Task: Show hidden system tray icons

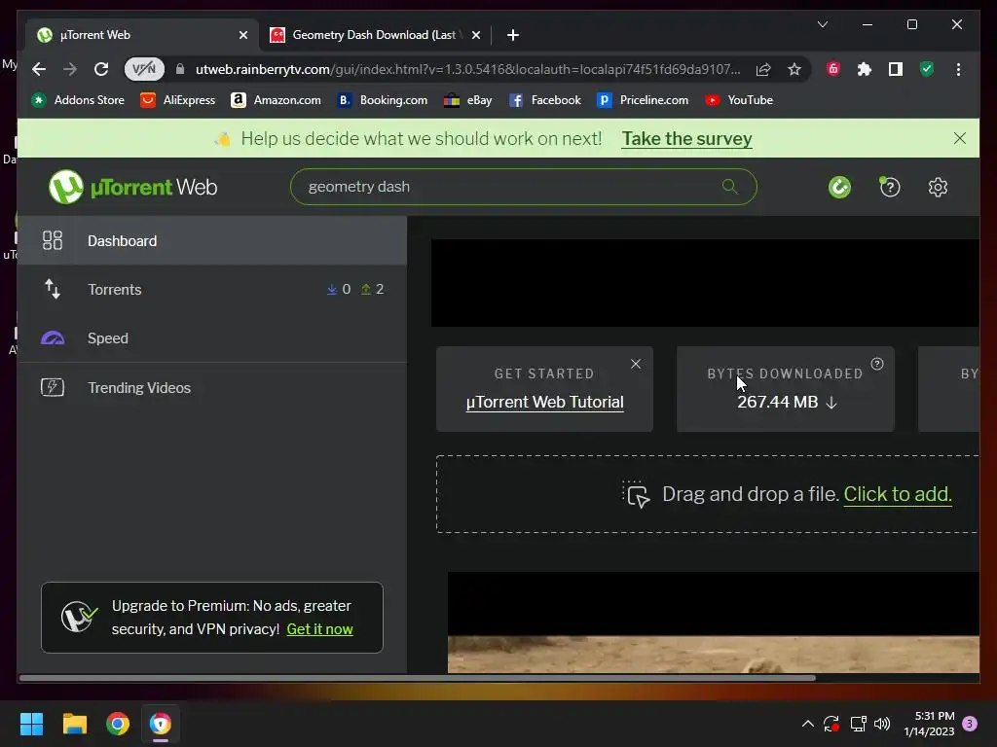Action: click(807, 724)
